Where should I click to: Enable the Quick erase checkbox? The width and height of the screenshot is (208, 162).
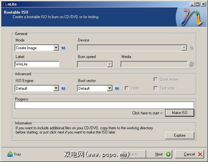(156, 79)
